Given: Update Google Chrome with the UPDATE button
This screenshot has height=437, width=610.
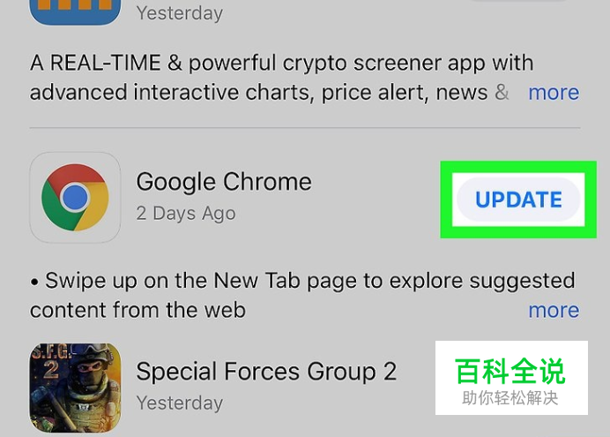Looking at the screenshot, I should [x=518, y=200].
